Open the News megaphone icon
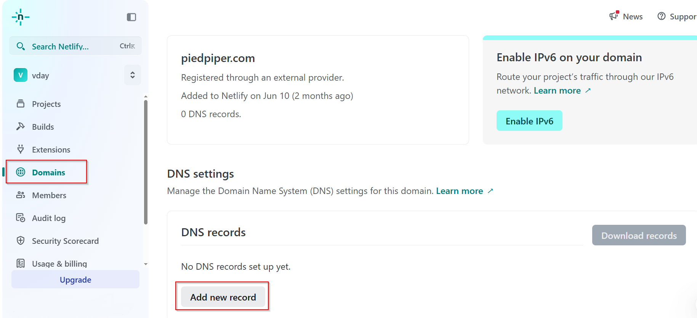This screenshot has height=318, width=697. click(x=614, y=16)
